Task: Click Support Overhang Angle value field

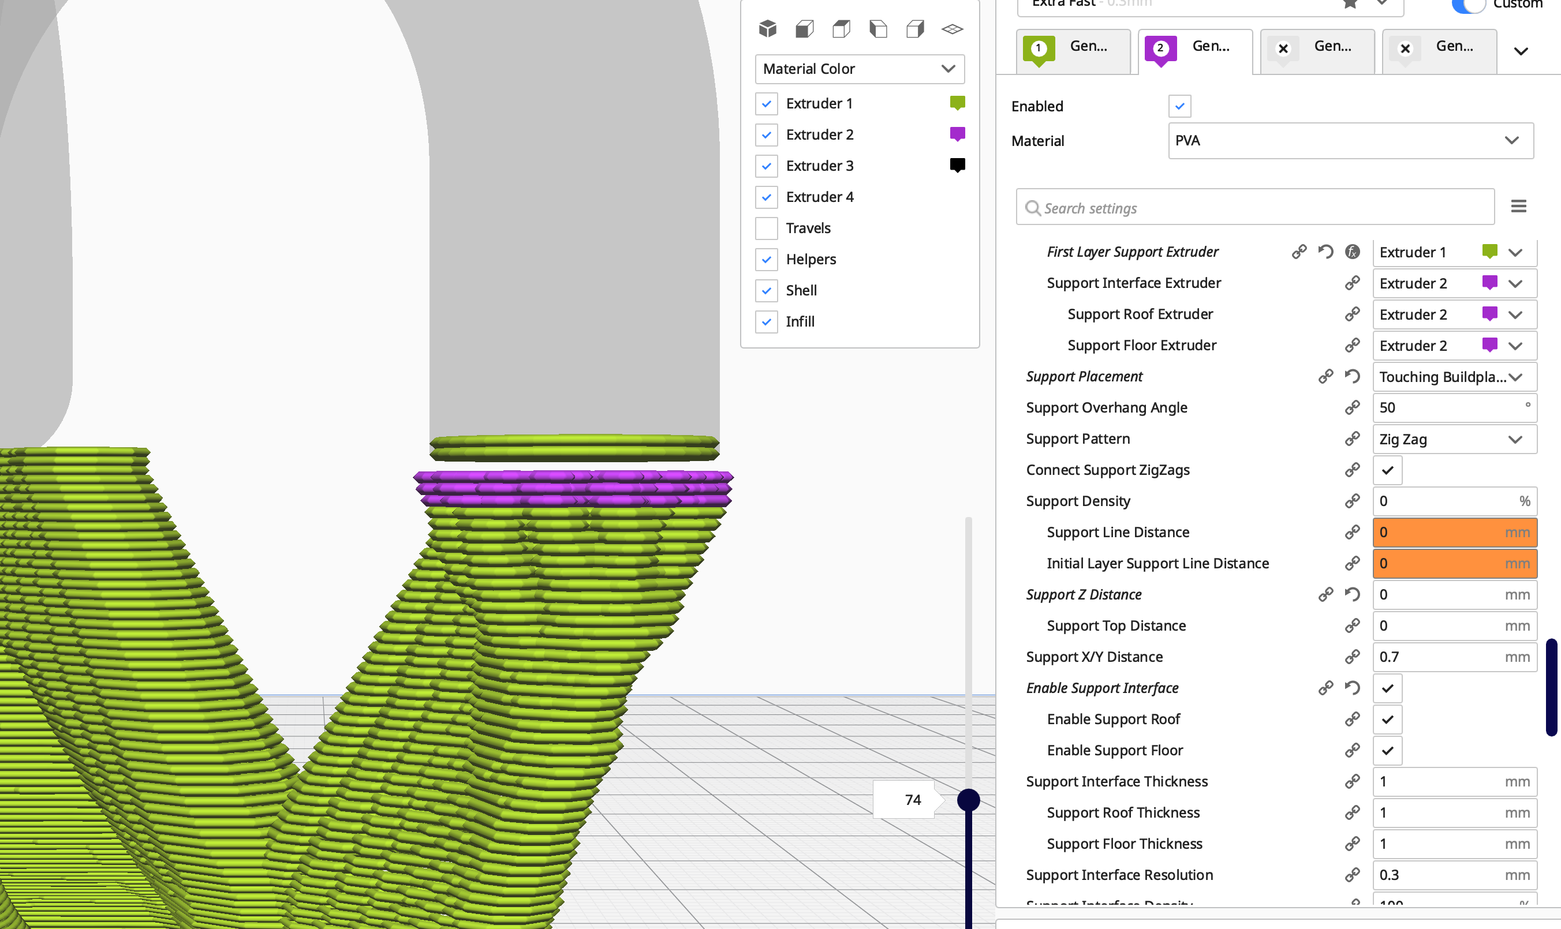Action: (1455, 407)
